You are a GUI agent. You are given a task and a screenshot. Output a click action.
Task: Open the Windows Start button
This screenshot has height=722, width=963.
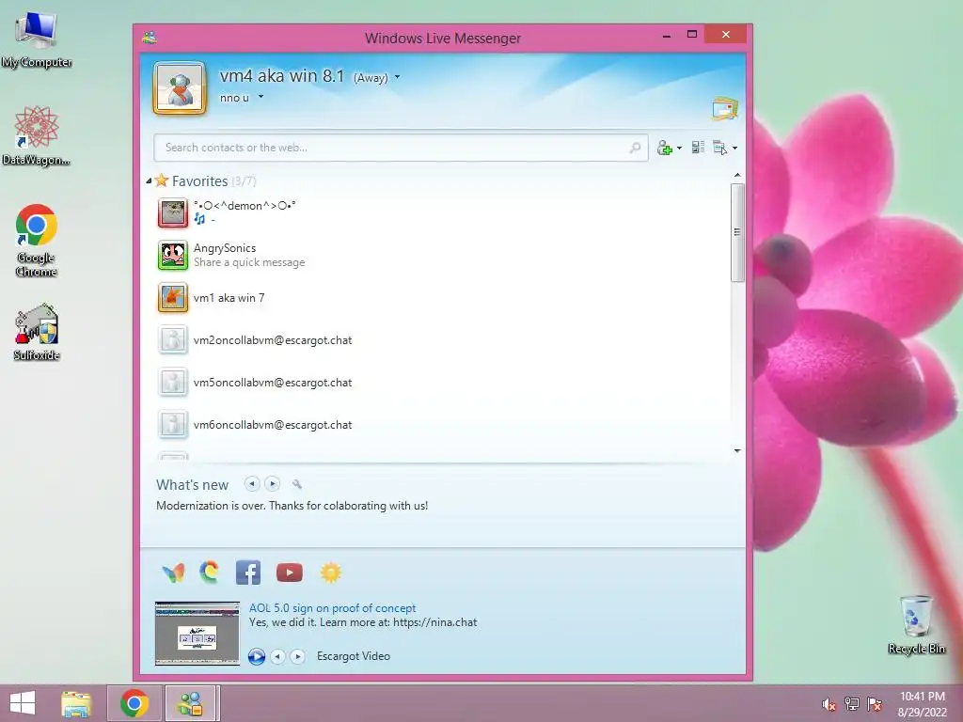(23, 703)
